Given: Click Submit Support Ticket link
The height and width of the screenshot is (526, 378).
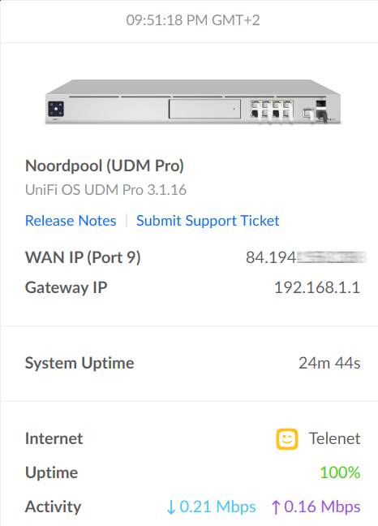Looking at the screenshot, I should 208,221.
